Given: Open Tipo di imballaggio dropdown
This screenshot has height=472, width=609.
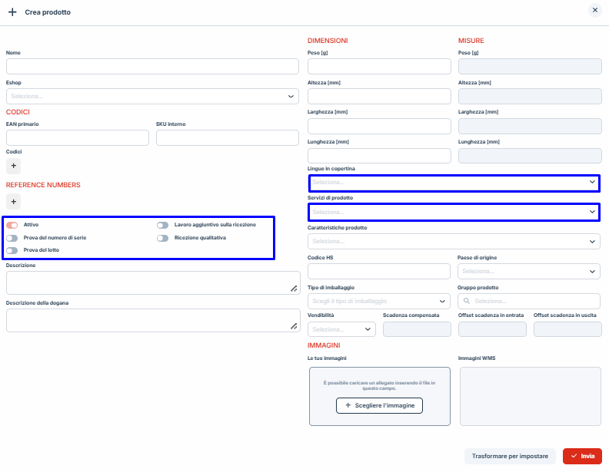Looking at the screenshot, I should pos(379,302).
